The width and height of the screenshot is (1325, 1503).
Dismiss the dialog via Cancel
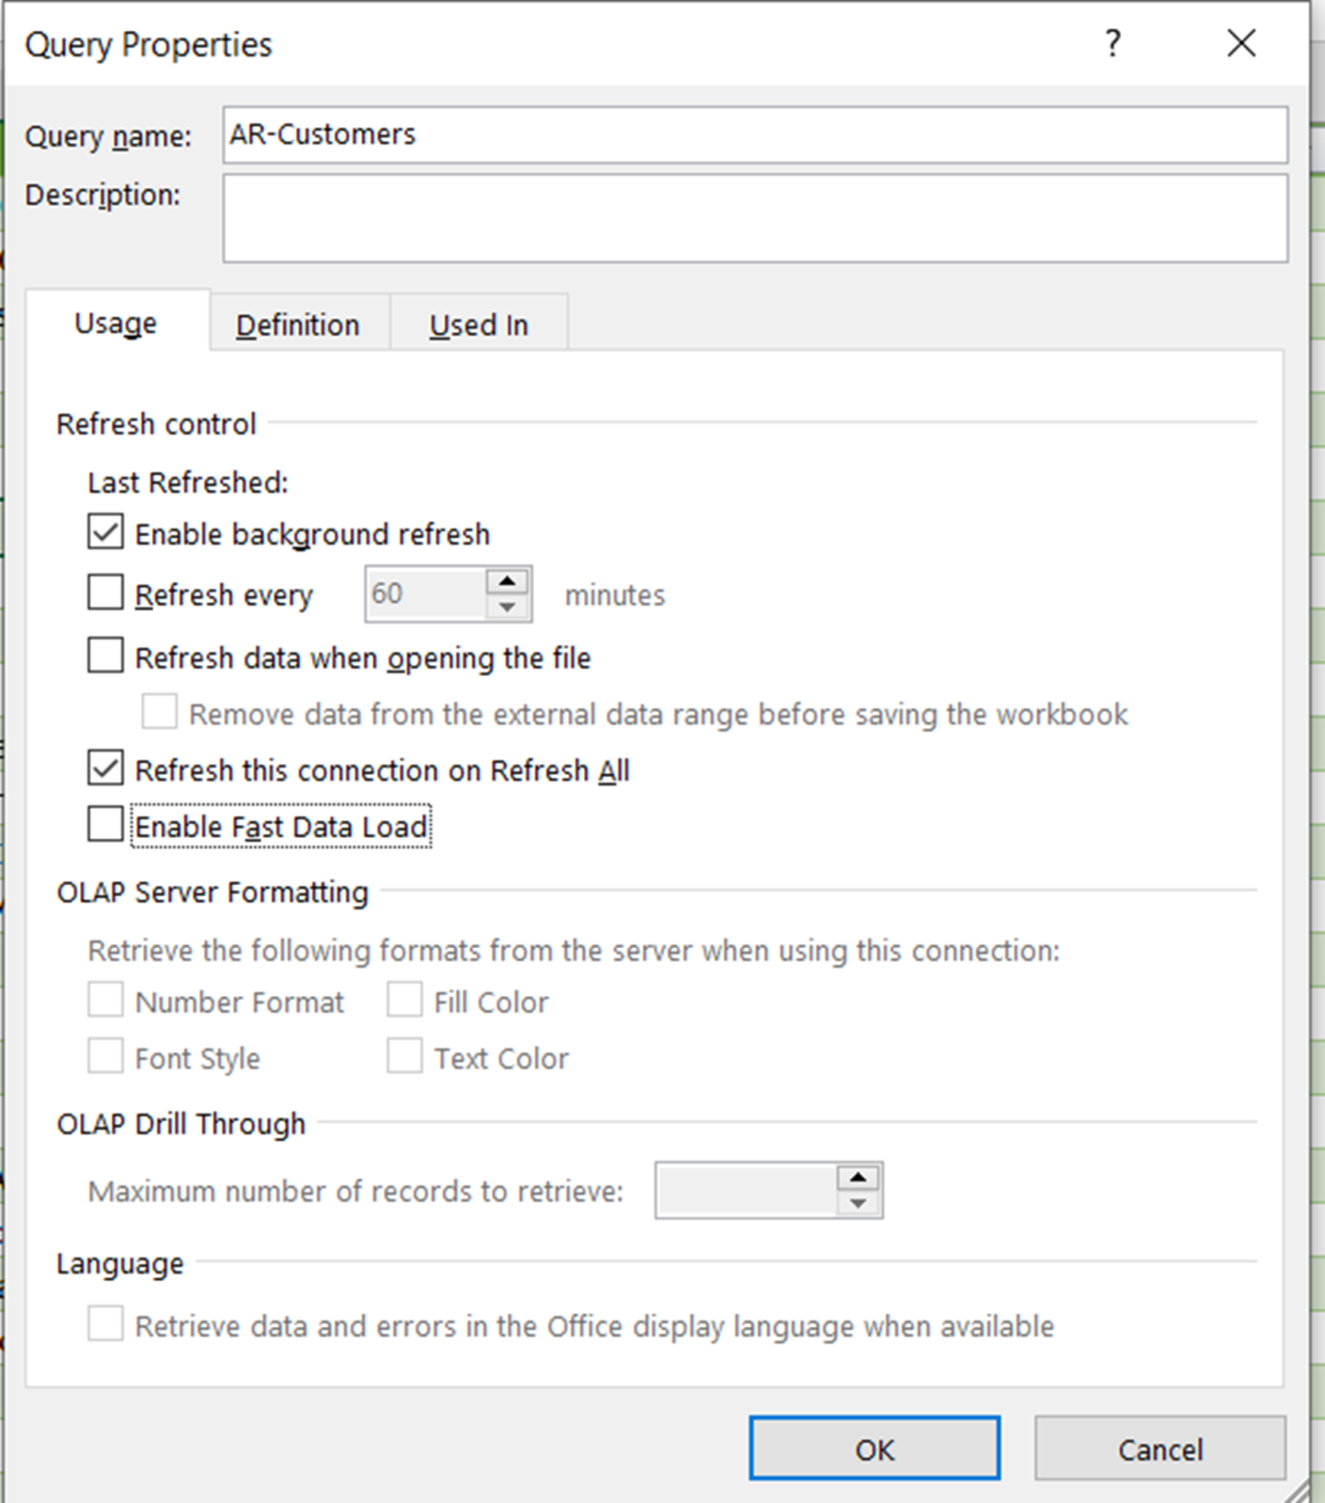click(x=1160, y=1449)
